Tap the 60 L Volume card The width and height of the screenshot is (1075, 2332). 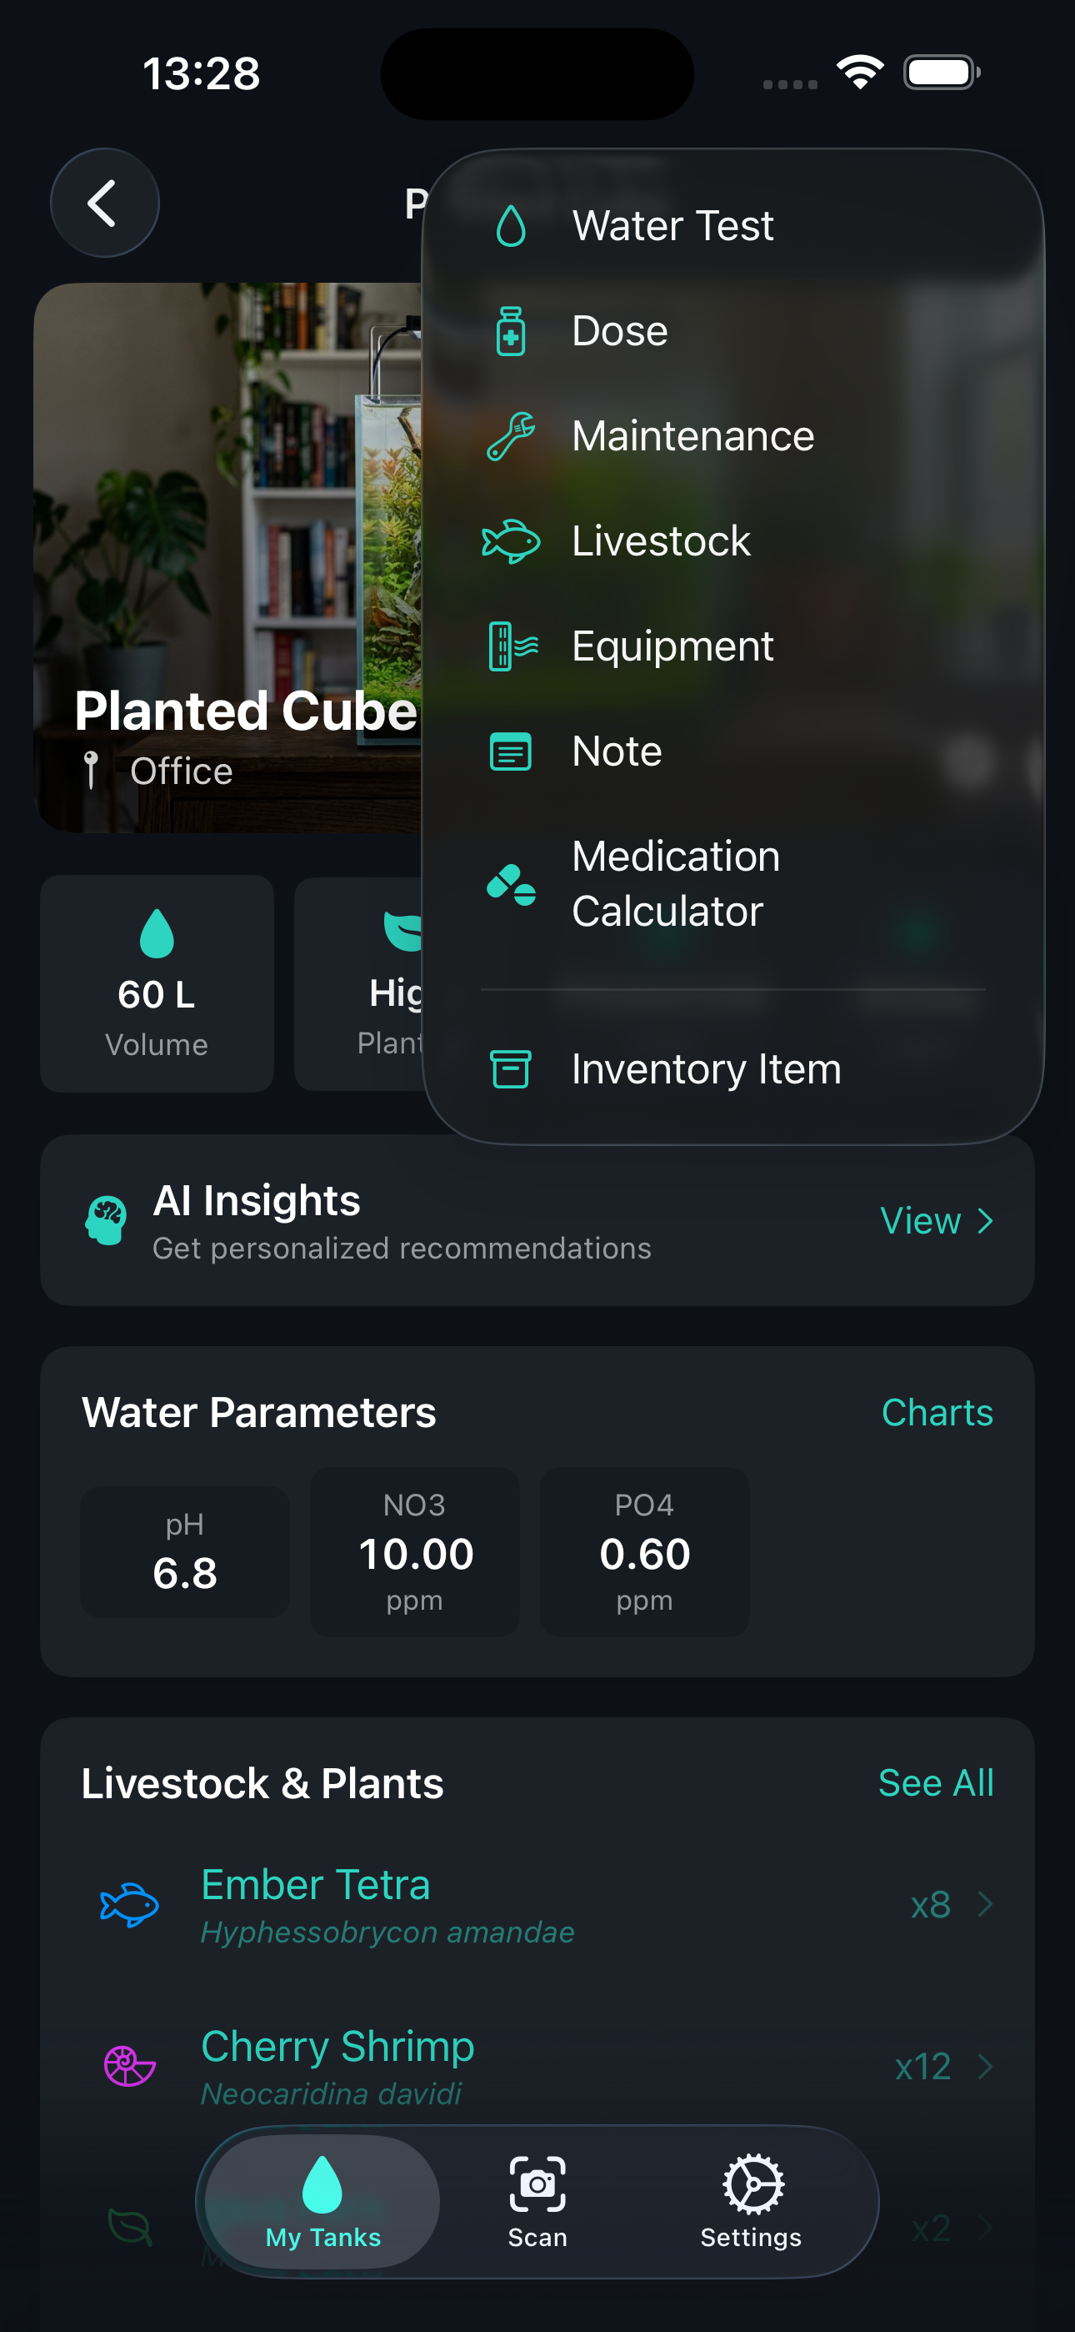coord(157,983)
